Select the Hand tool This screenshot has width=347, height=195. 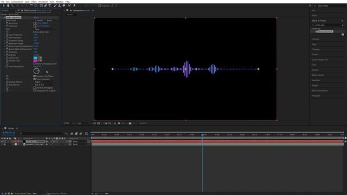click(x=8, y=6)
